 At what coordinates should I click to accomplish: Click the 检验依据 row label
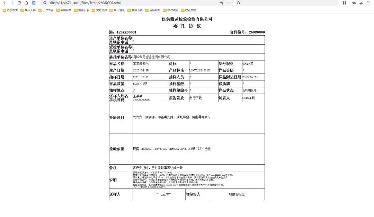coord(117,149)
